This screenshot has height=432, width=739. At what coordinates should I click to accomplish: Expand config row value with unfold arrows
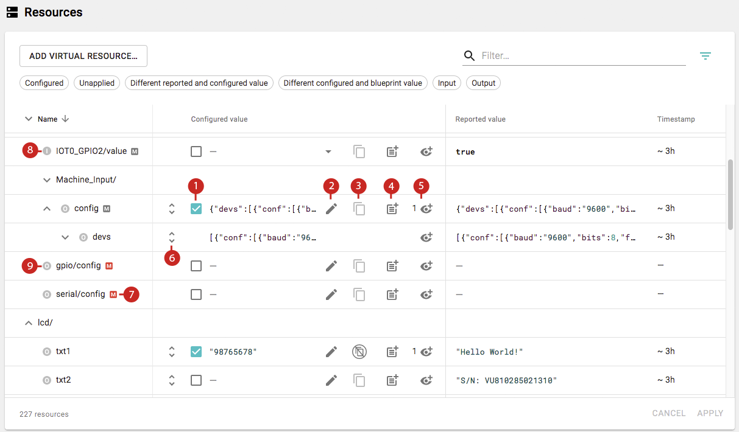pos(172,209)
